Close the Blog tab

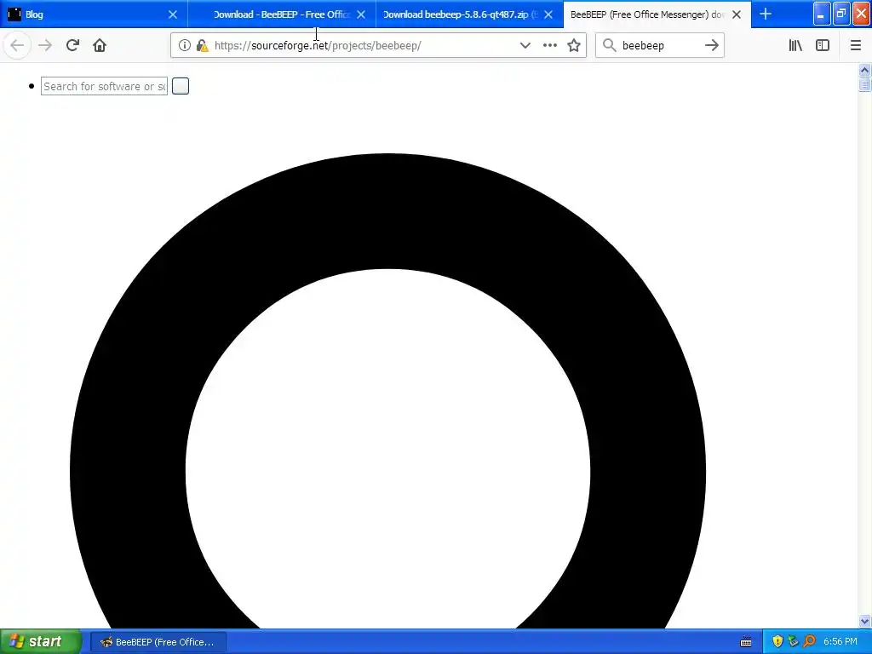[173, 14]
